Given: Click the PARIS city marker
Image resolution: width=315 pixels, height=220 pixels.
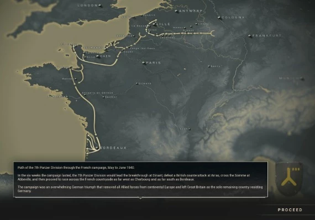Looking at the screenshot, I should (x=144, y=63).
